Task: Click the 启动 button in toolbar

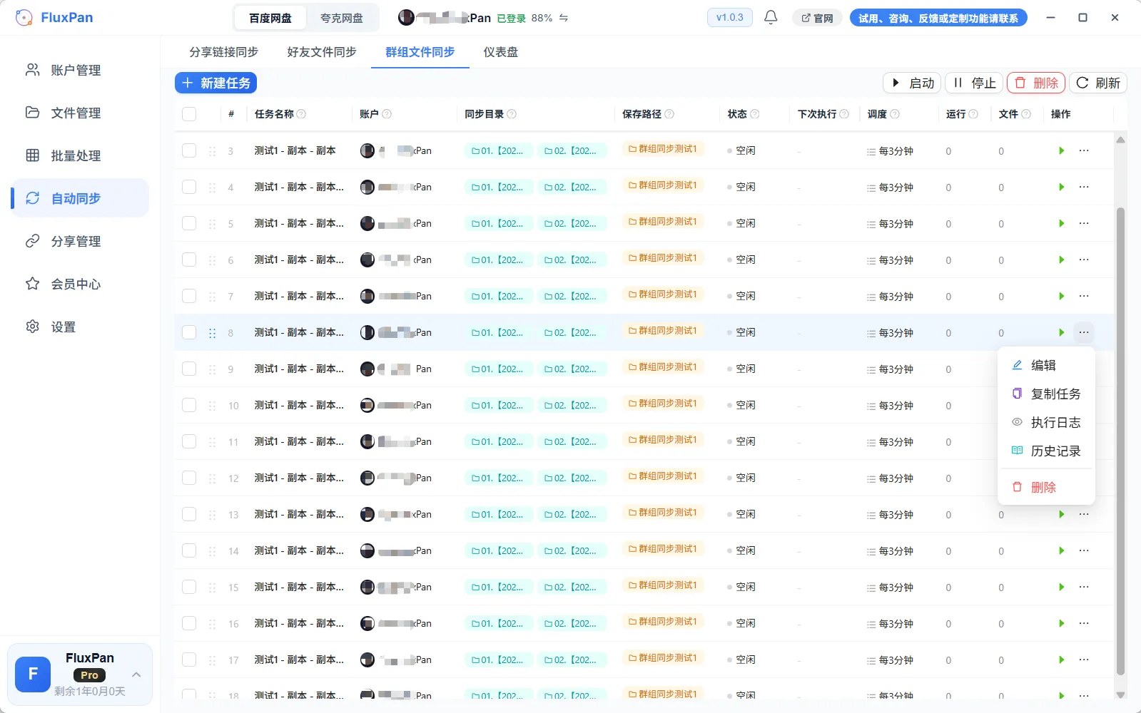Action: click(x=913, y=83)
